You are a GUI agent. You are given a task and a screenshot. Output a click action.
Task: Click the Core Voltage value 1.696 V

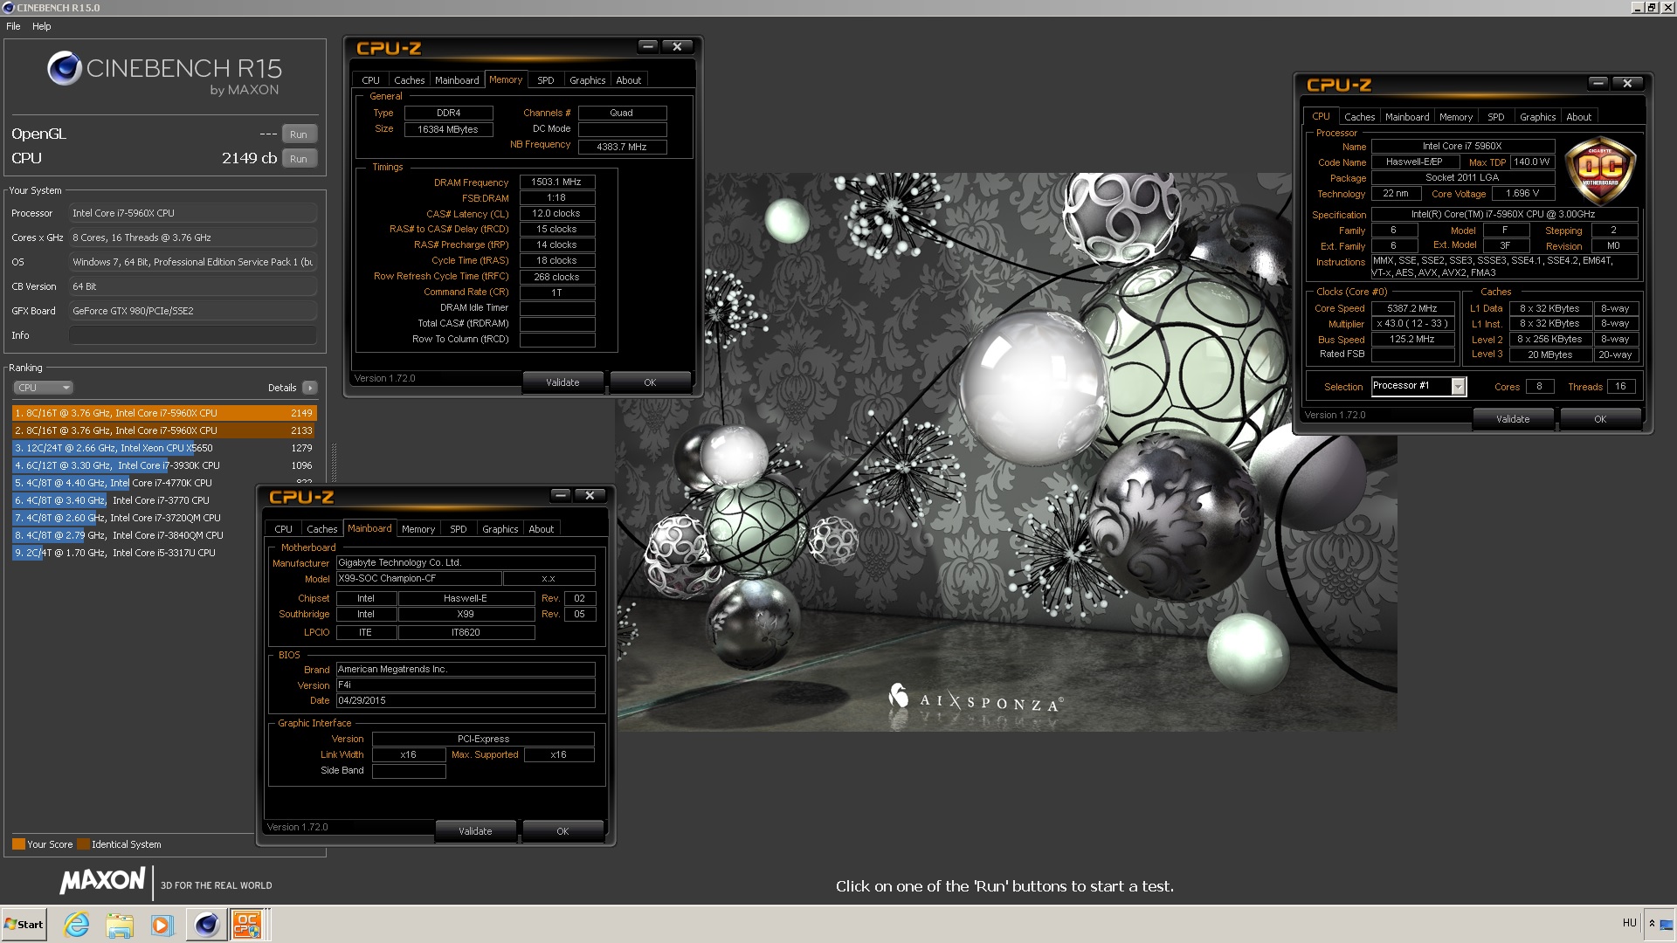coord(1522,194)
